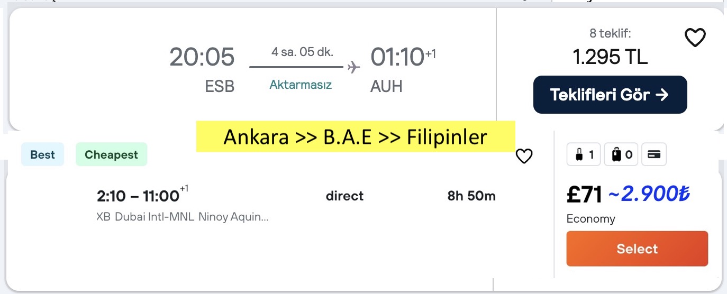Select the Cheapest tag
The width and height of the screenshot is (727, 294).
point(111,155)
